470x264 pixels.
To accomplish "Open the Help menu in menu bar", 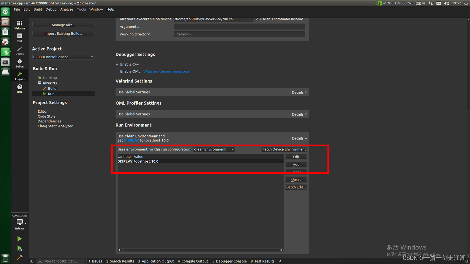I will 110,9.
